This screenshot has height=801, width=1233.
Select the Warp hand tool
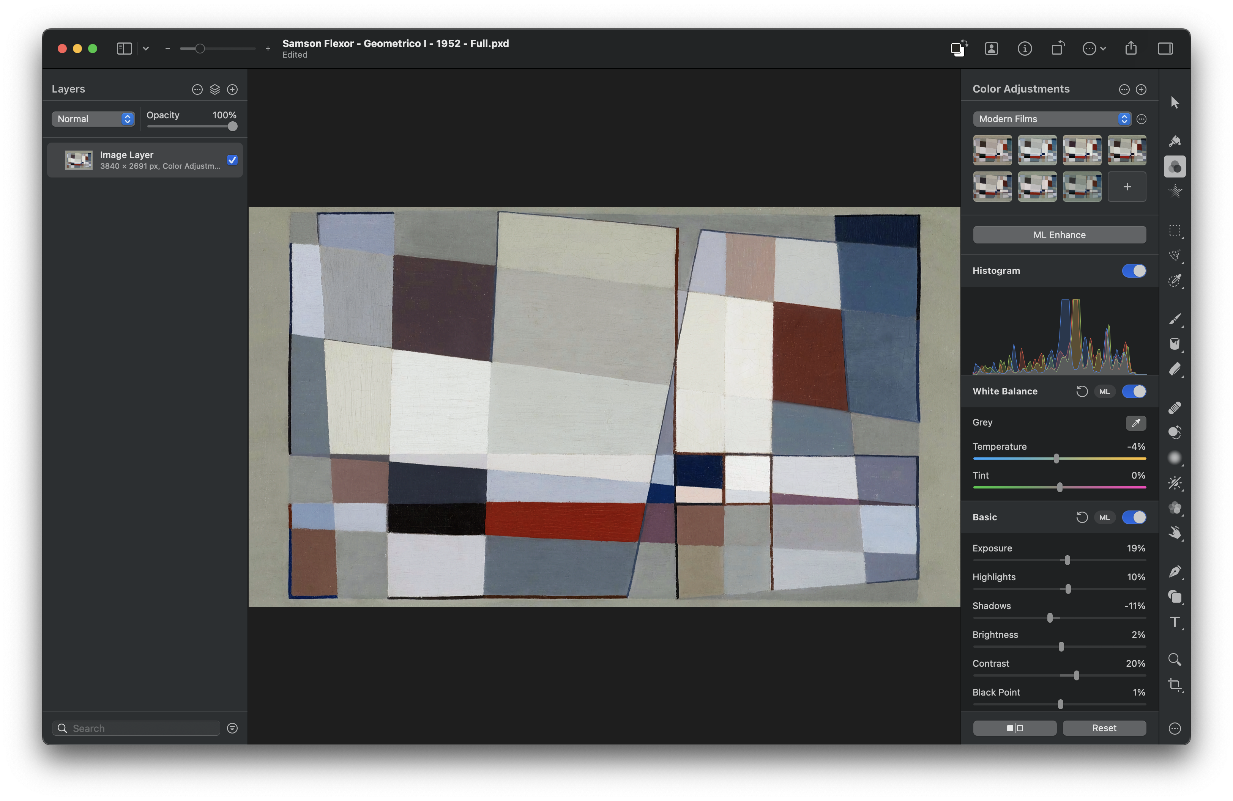[1175, 534]
